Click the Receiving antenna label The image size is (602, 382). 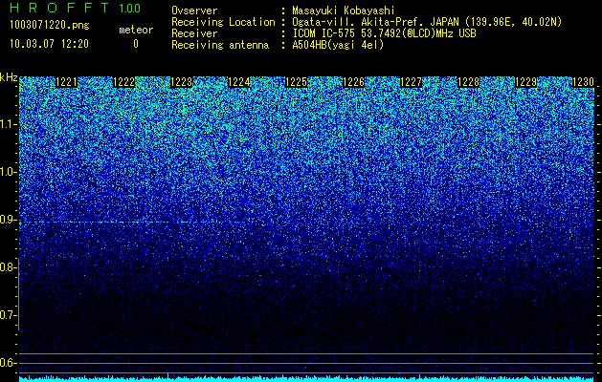220,45
